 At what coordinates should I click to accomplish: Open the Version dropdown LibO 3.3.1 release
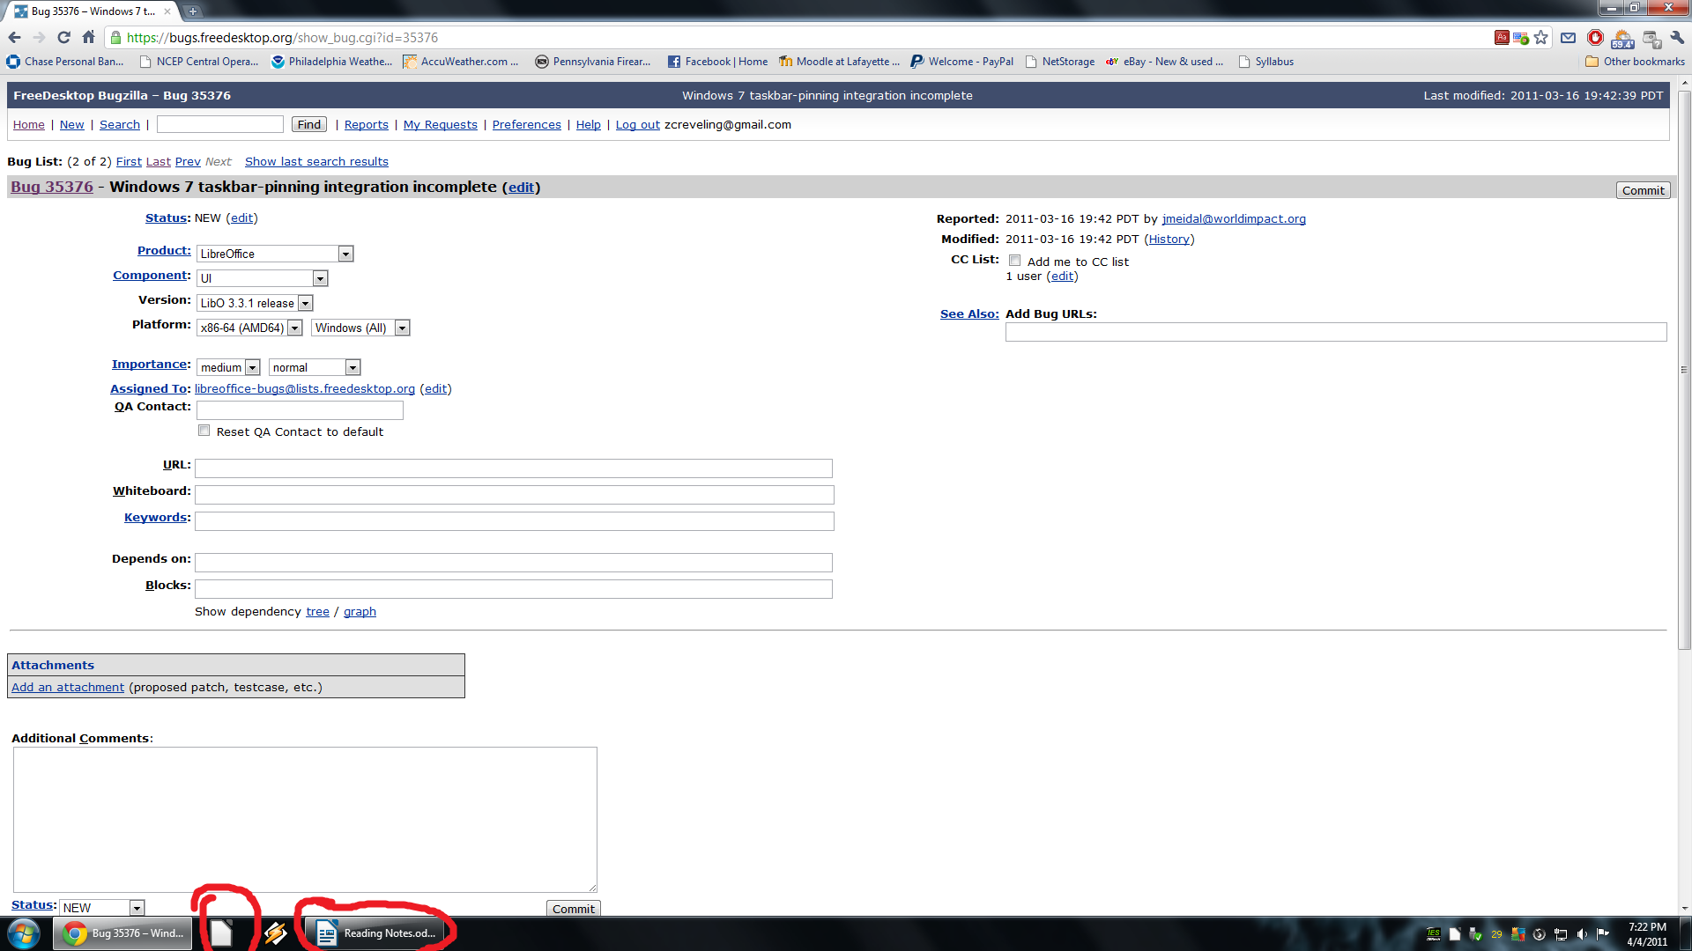[x=255, y=303]
